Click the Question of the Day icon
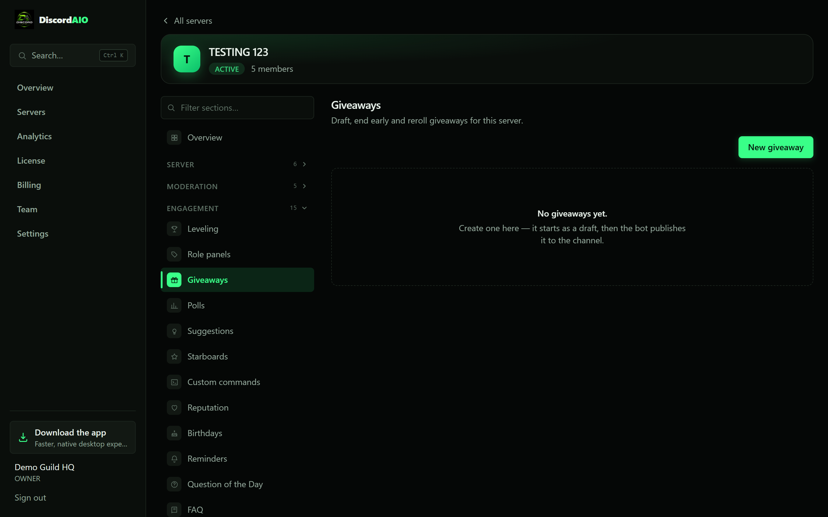 click(x=174, y=484)
